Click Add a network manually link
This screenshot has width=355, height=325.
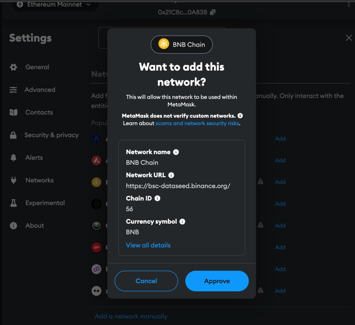click(x=131, y=316)
